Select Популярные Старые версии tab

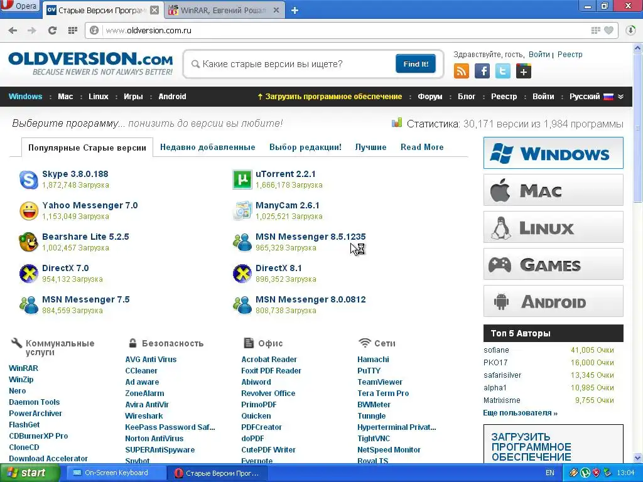click(x=87, y=148)
